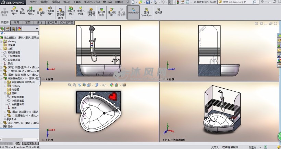Switch to the 渲染工具 (Render Tools) tab
The width and height of the screenshot is (281, 149).
(52, 23)
